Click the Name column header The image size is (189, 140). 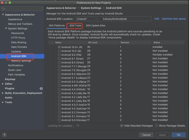[x=58, y=43]
